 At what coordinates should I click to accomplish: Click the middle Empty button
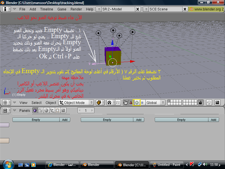pyautogui.click(x=107, y=120)
